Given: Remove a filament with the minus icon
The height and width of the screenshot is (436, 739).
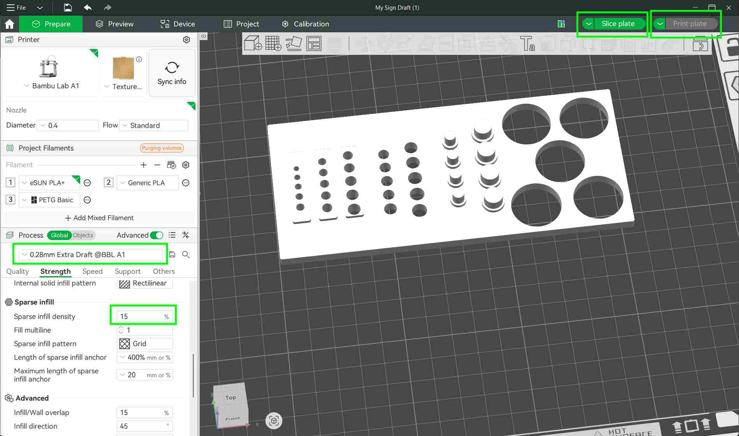Looking at the screenshot, I should click(x=157, y=165).
